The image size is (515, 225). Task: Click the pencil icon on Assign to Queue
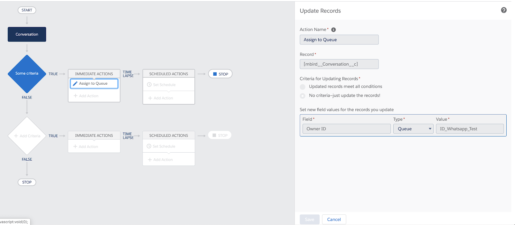pyautogui.click(x=75, y=84)
